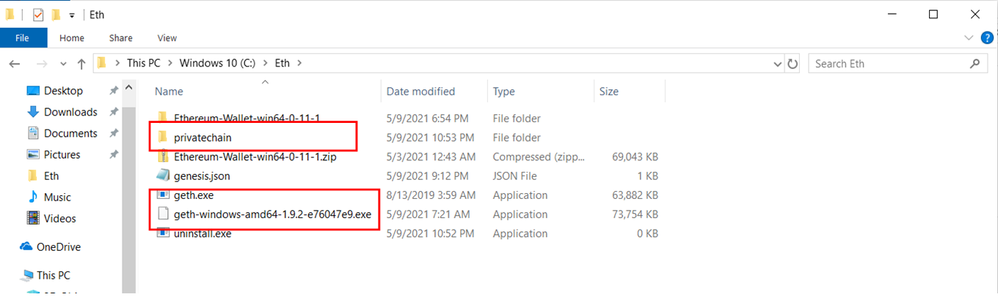Select Music in the navigation pane

pyautogui.click(x=57, y=197)
